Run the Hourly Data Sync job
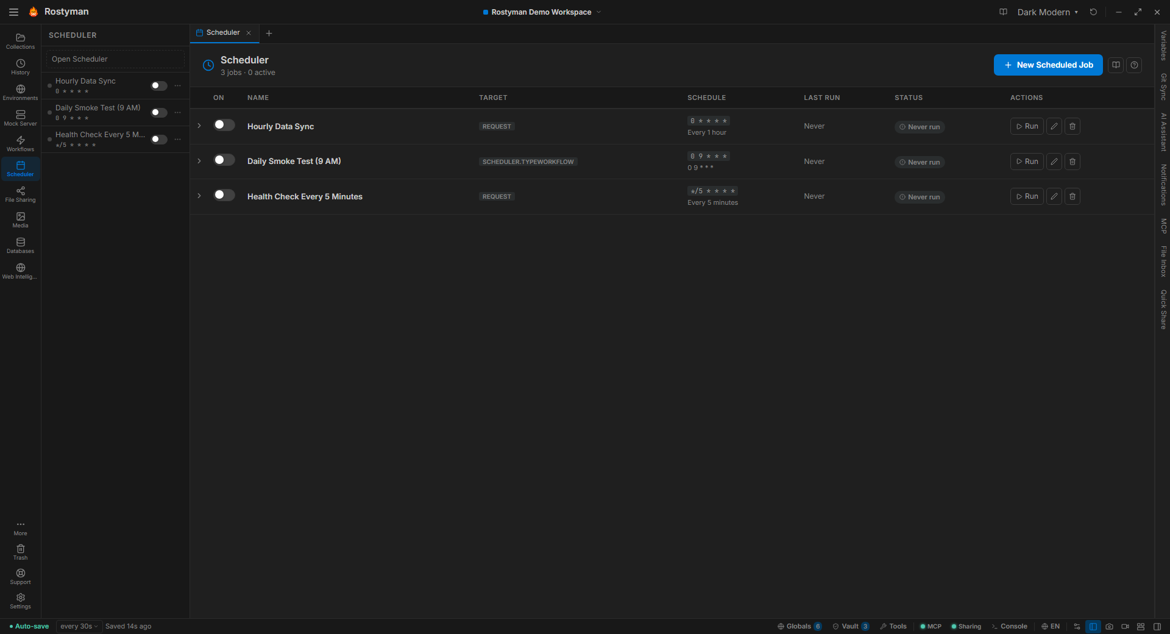 click(x=1027, y=126)
